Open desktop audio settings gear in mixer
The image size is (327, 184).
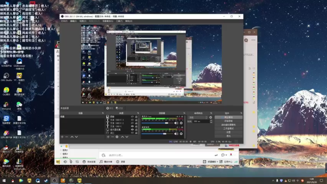click(181, 134)
